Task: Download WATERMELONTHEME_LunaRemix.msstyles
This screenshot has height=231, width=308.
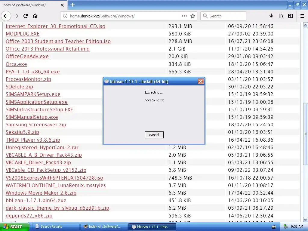Action: tap(56, 185)
